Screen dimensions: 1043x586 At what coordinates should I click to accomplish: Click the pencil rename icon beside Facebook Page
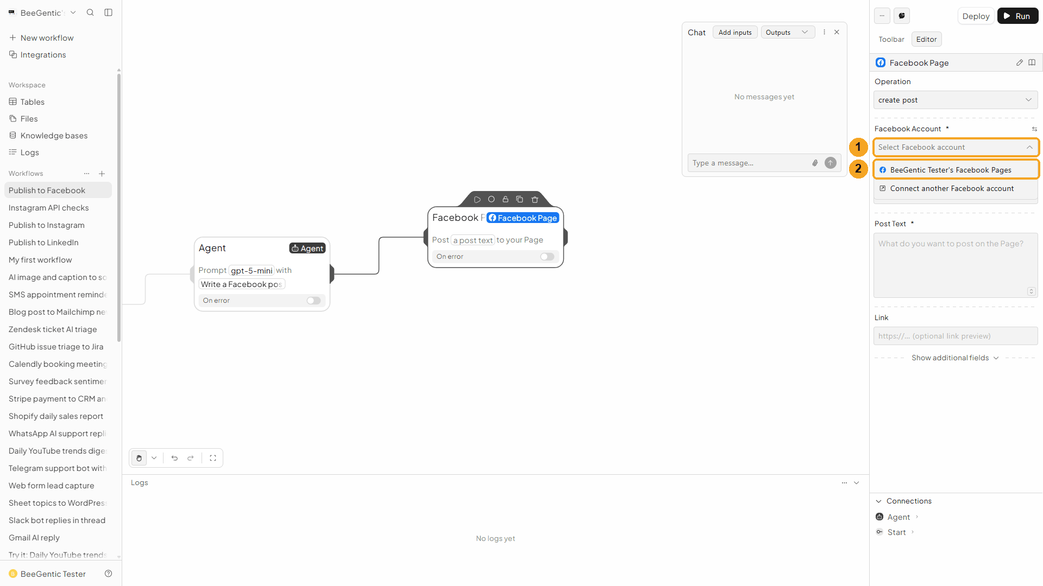[1020, 63]
